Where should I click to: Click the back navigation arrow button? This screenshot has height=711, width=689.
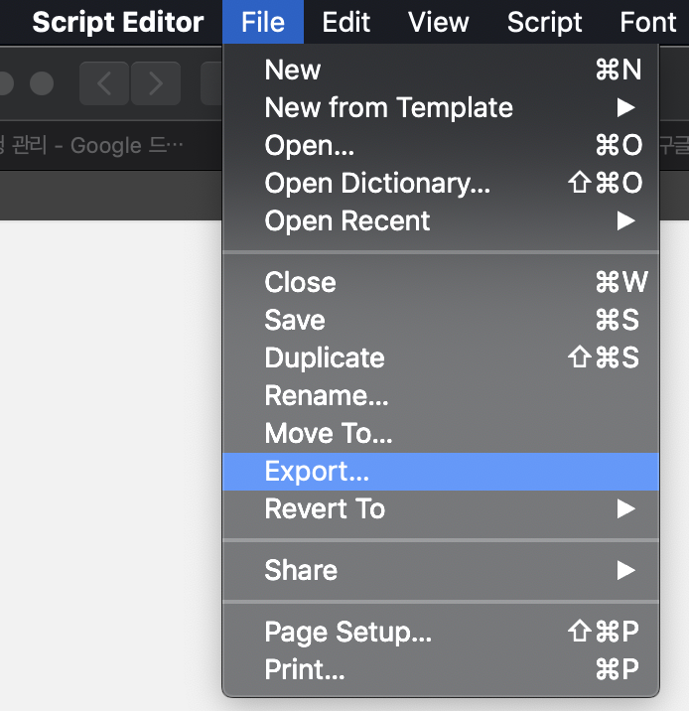[104, 83]
